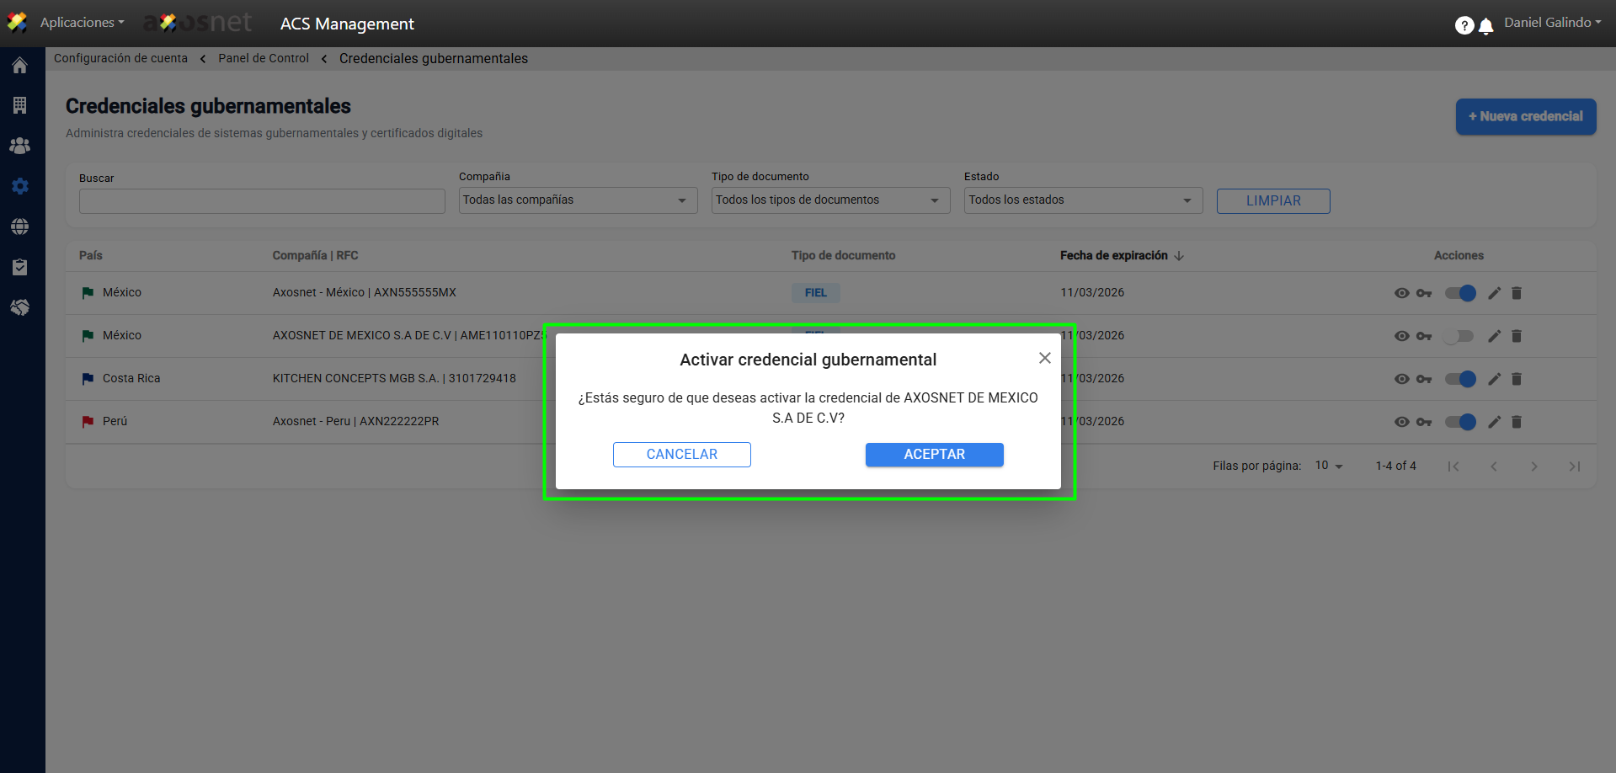Open the companies building icon in sidebar
The image size is (1616, 773).
(20, 105)
